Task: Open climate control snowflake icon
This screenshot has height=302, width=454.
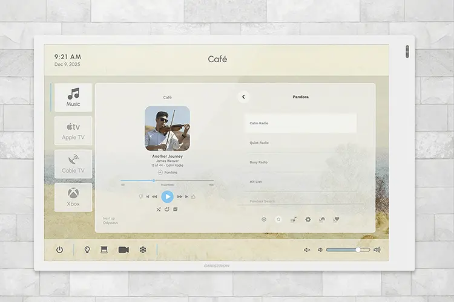Action: click(143, 249)
